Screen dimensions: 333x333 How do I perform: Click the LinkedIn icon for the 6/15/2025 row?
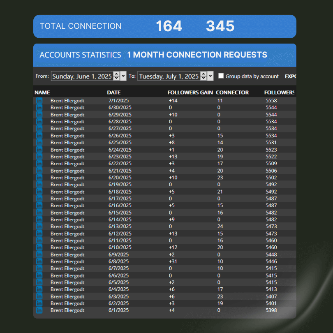(39, 213)
